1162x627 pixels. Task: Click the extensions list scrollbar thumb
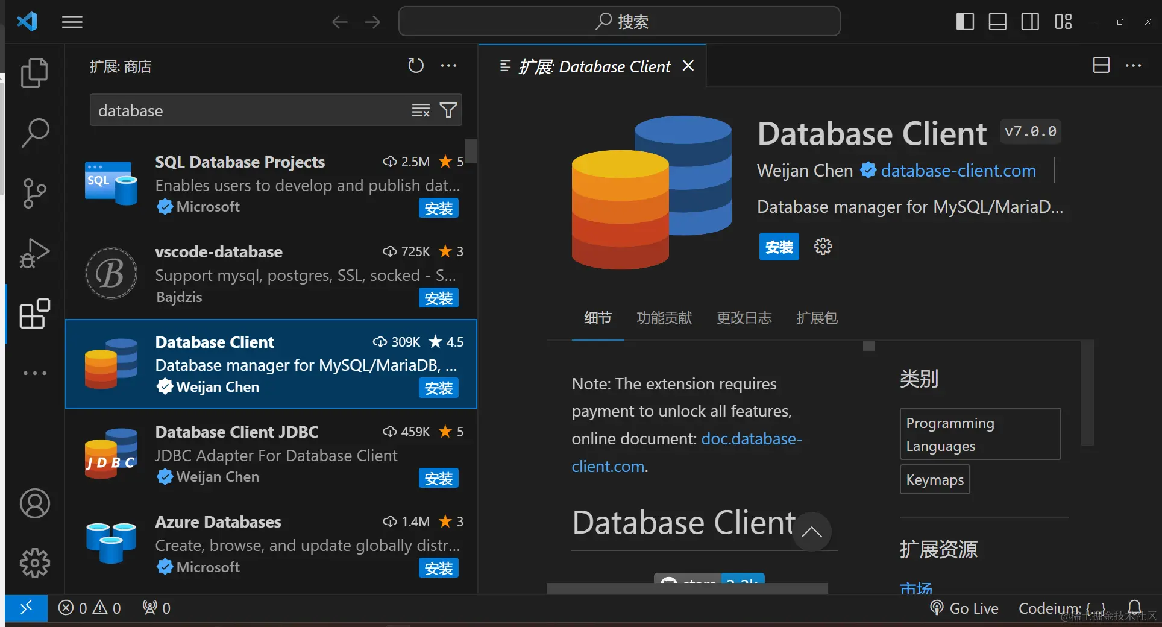click(471, 151)
